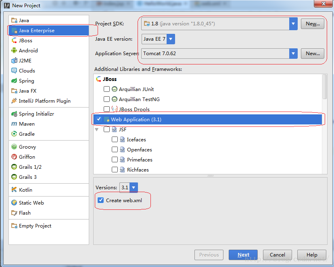Open Help for the New Project dialog
This screenshot has width=334, height=267.
(312, 255)
